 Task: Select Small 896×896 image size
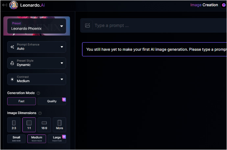coord(16,139)
